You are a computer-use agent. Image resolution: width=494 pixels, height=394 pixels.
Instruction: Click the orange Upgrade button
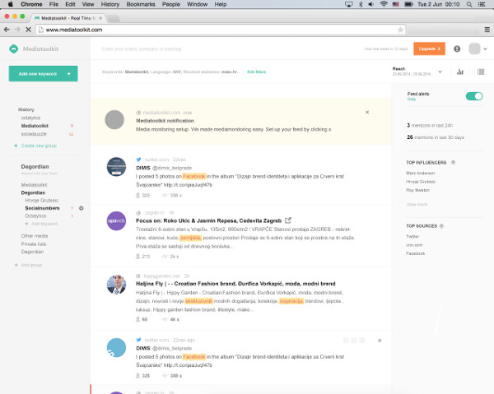click(429, 49)
